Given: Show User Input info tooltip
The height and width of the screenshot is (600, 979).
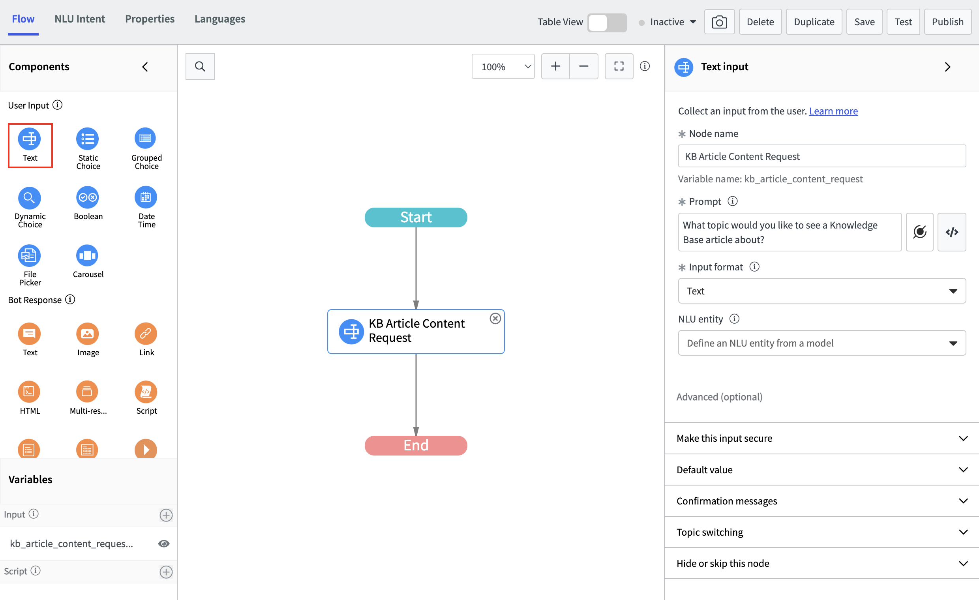Looking at the screenshot, I should click(x=58, y=105).
